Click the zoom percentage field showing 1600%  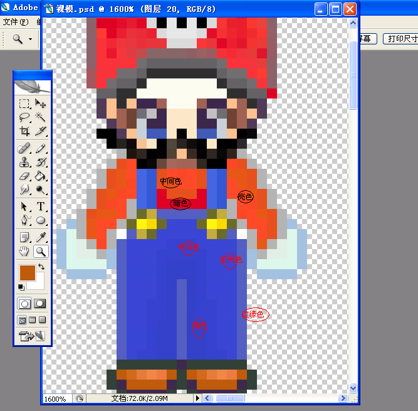pos(57,398)
